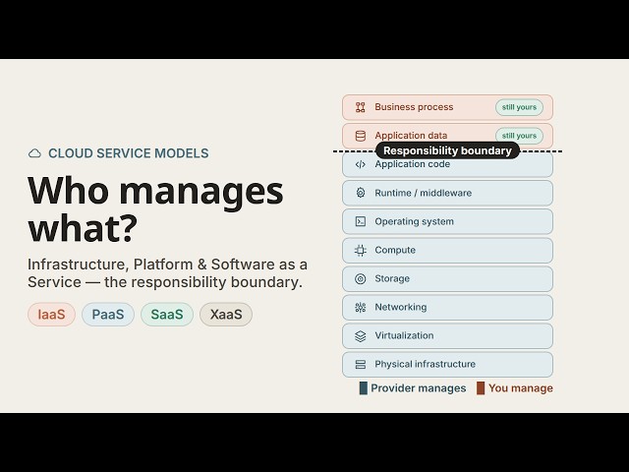Click the Virtualization layers icon
629x472 pixels.
pyautogui.click(x=361, y=336)
